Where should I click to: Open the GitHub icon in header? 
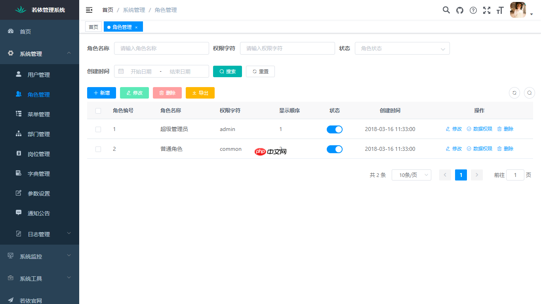[x=459, y=10]
